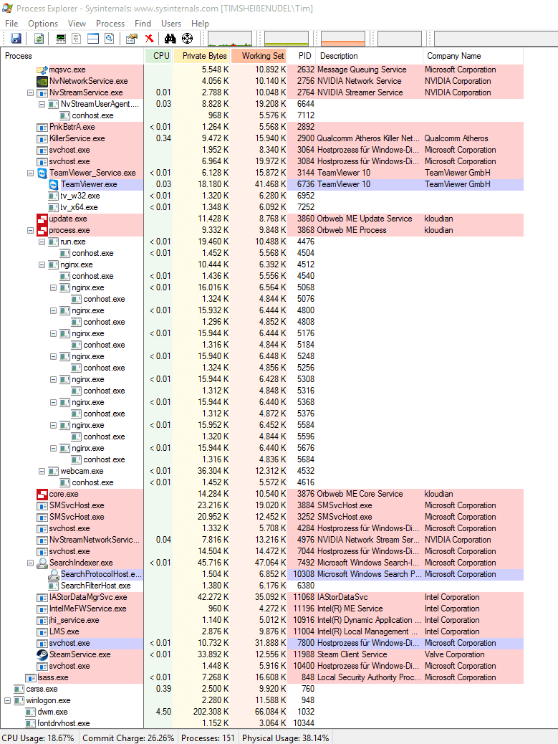Screen dimensions: 558x744
Task: Collapse the nginx.exe node with PID 5068
Action: pos(53,287)
